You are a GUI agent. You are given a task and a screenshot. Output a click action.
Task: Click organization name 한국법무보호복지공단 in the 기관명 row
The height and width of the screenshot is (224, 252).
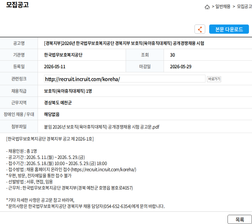(63, 55)
